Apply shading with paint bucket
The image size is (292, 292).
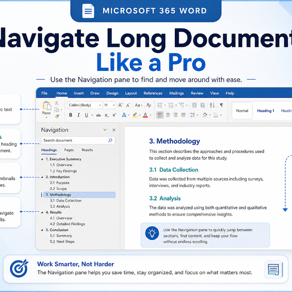(205, 115)
